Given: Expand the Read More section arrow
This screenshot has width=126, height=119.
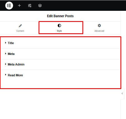Looking at the screenshot, I should (x=6, y=75).
